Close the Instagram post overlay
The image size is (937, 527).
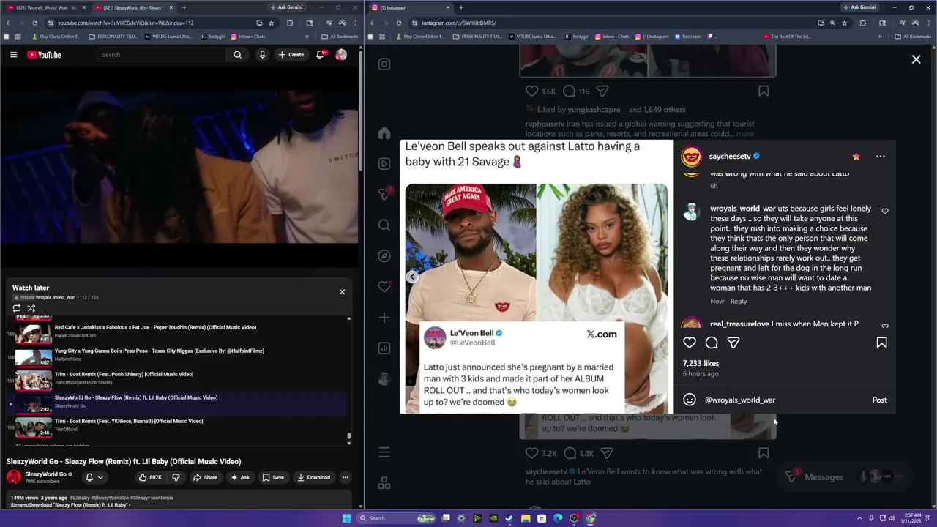[916, 59]
